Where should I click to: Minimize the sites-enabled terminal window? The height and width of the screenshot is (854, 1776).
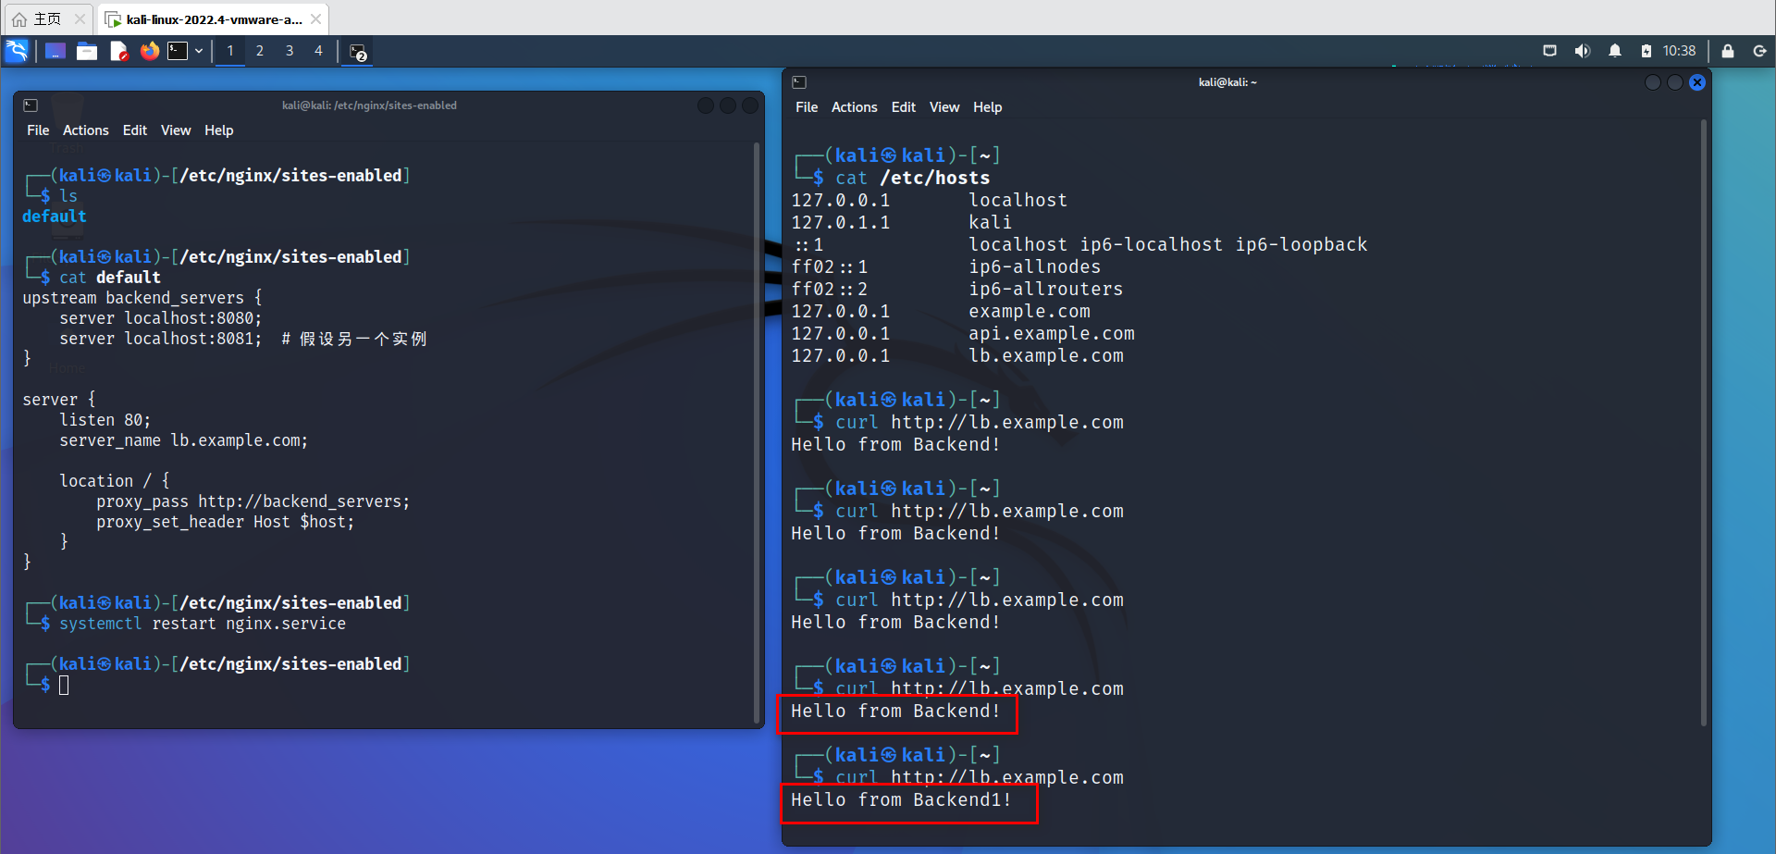706,105
